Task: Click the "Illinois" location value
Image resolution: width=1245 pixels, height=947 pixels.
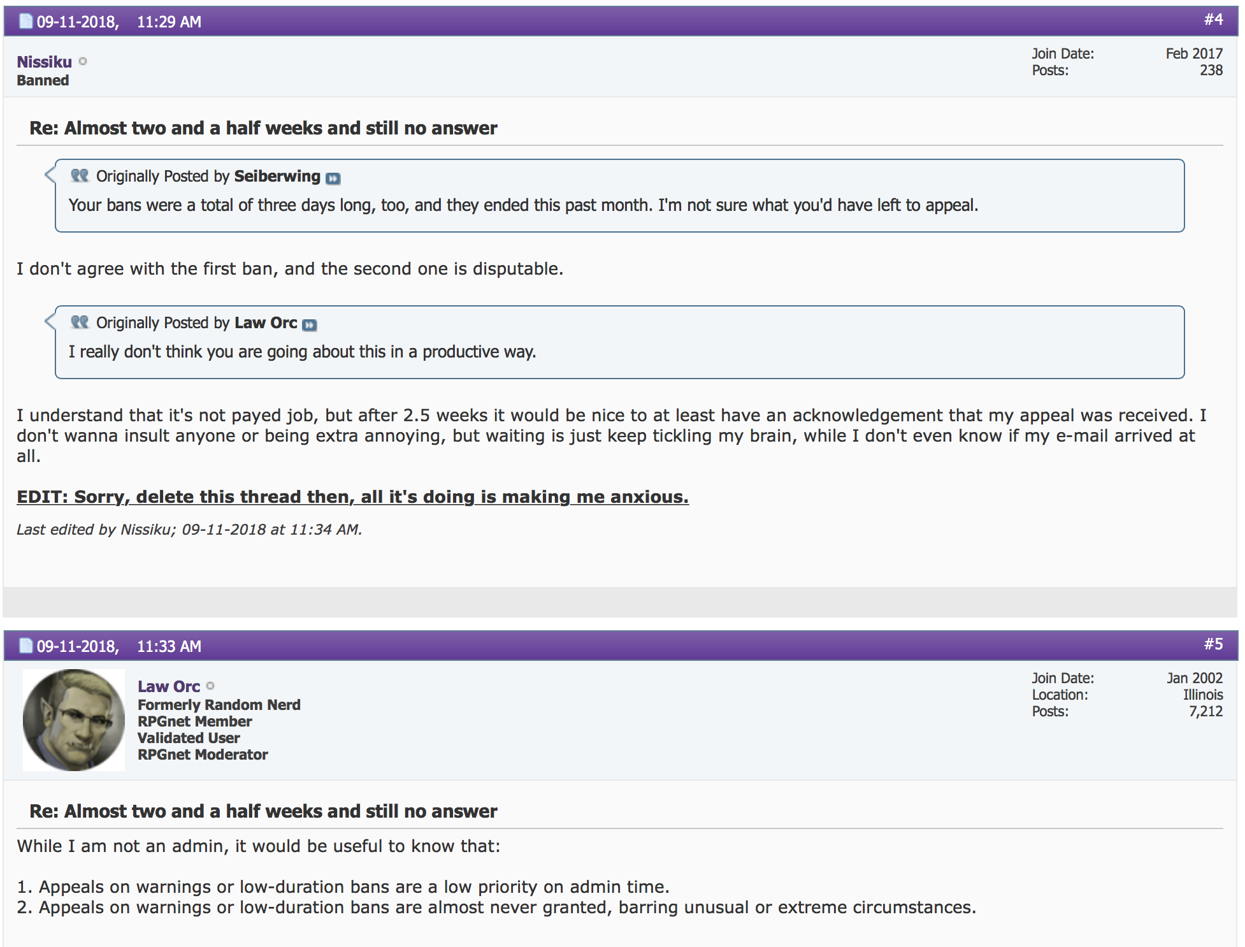Action: pyautogui.click(x=1203, y=695)
